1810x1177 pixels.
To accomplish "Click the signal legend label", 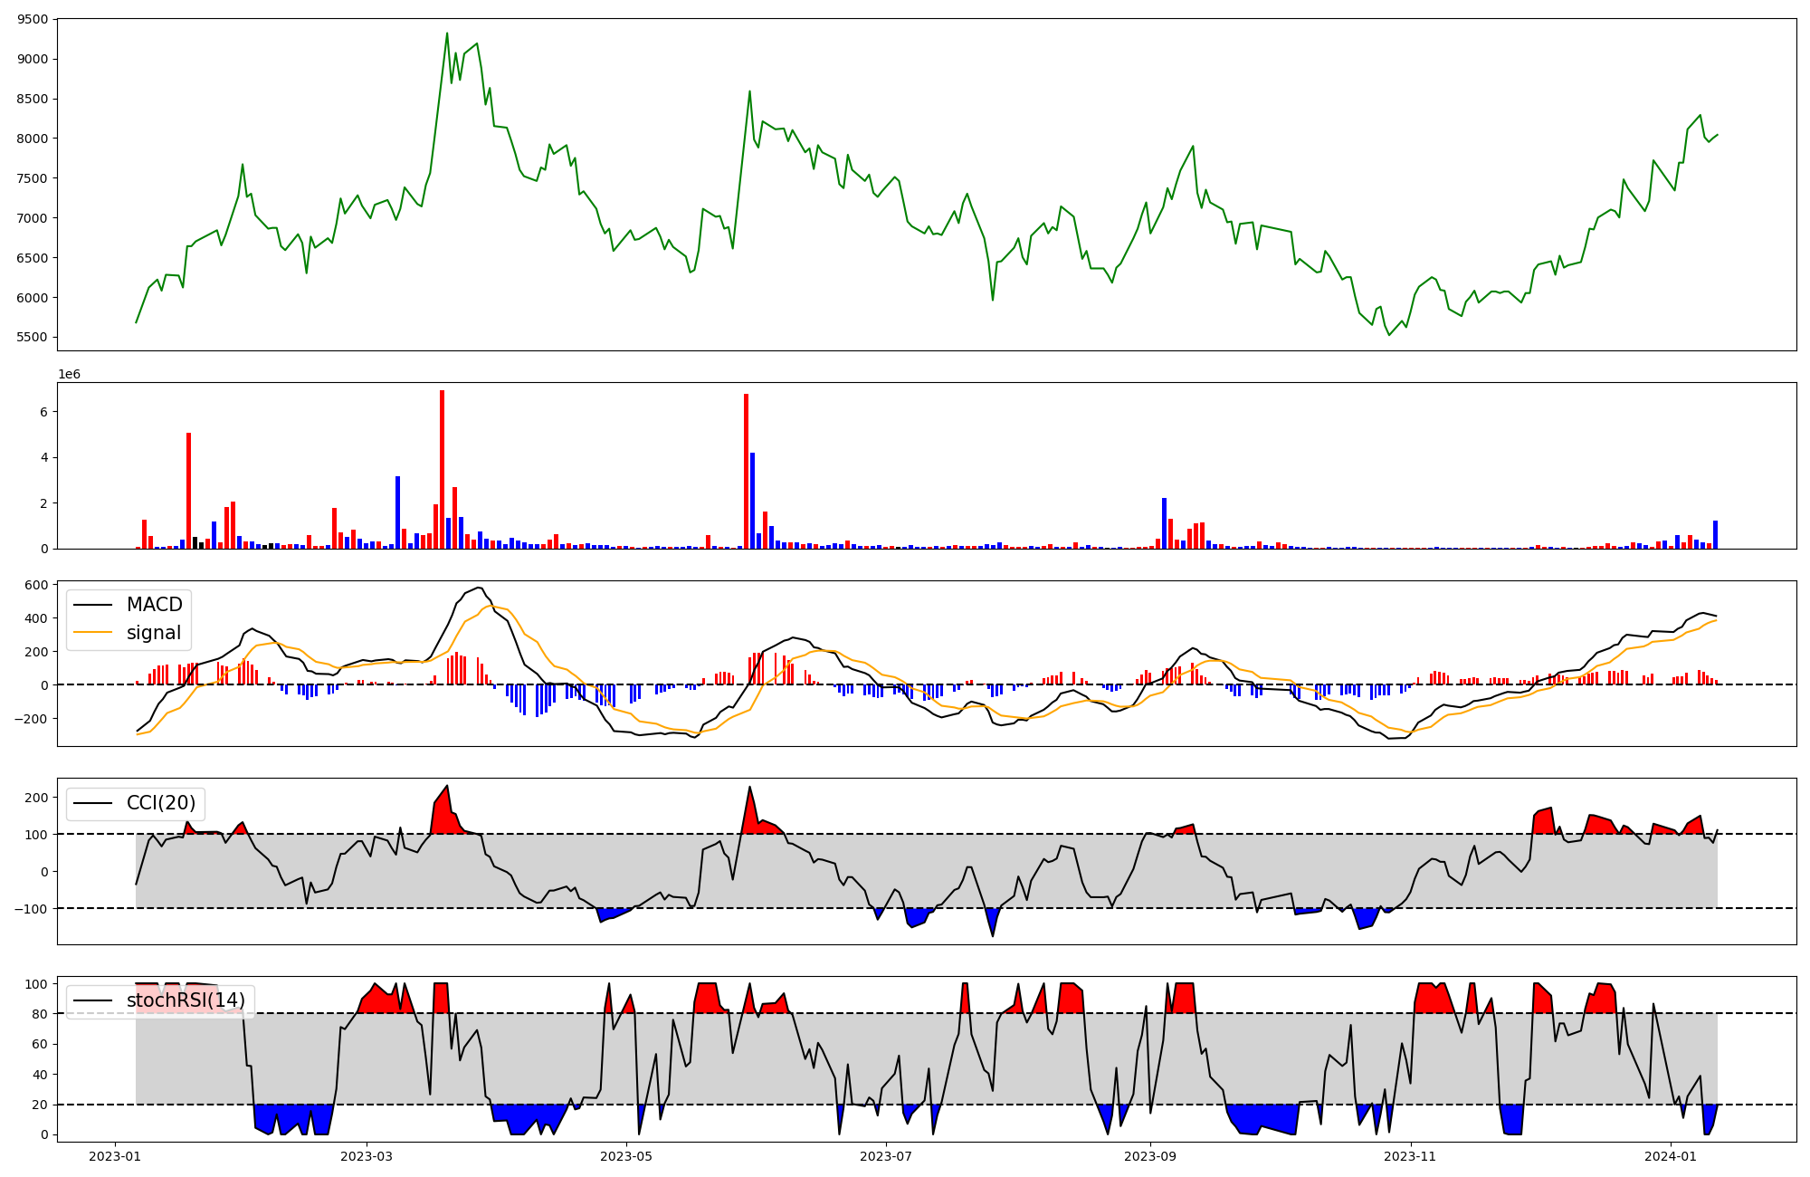I will [154, 633].
